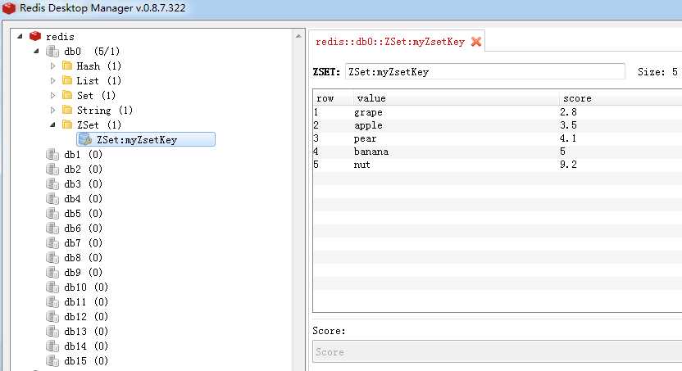Click the db6 database icon
Viewport: 682px width, 371px height.
click(x=52, y=228)
